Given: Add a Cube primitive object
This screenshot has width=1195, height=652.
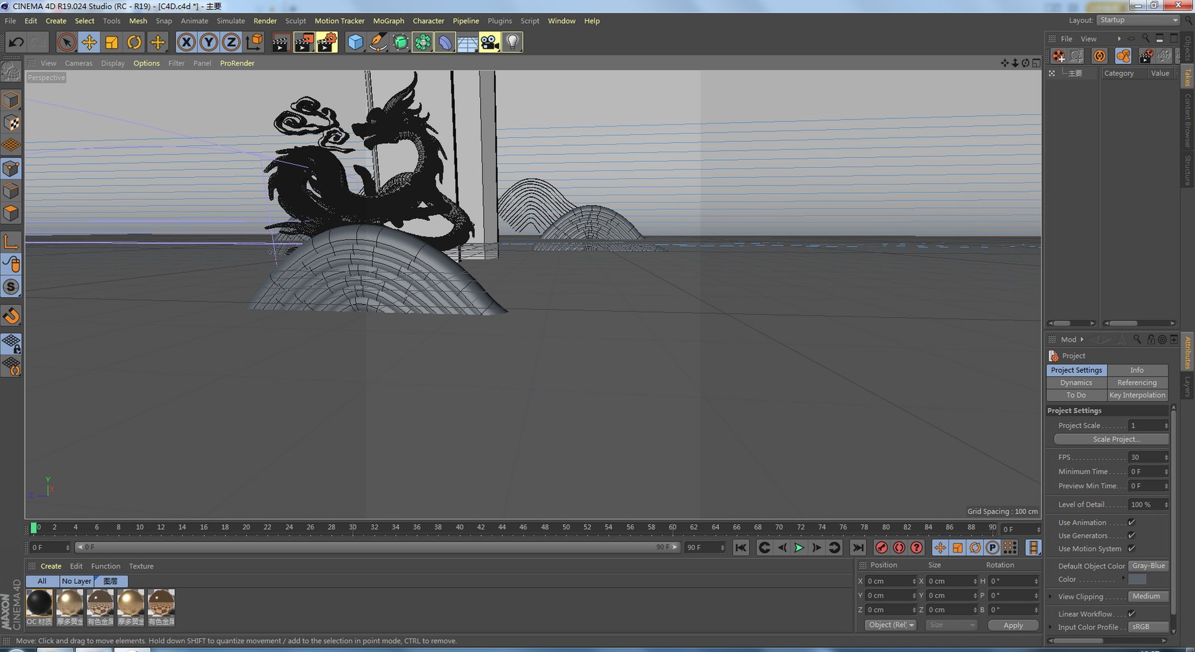Looking at the screenshot, I should (355, 42).
